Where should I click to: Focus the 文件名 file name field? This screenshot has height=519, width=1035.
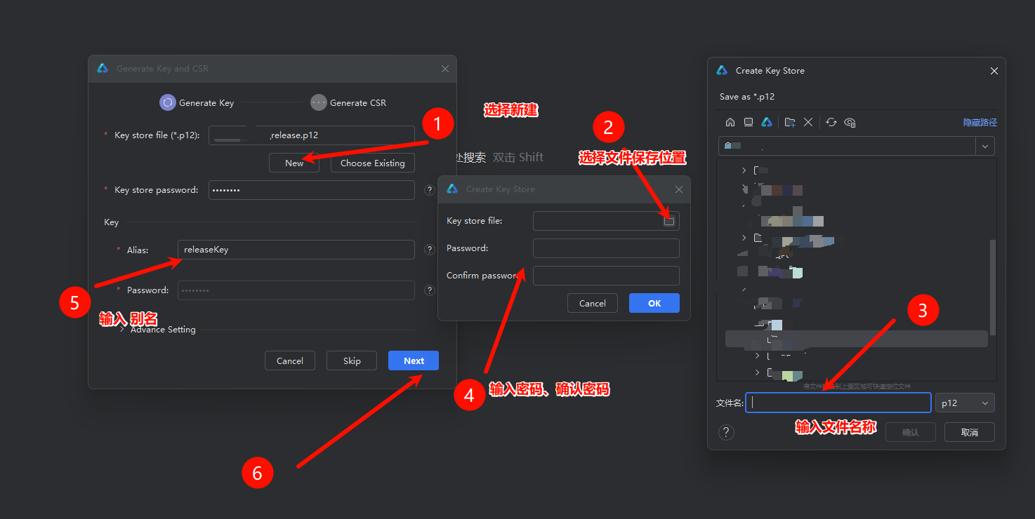(838, 403)
